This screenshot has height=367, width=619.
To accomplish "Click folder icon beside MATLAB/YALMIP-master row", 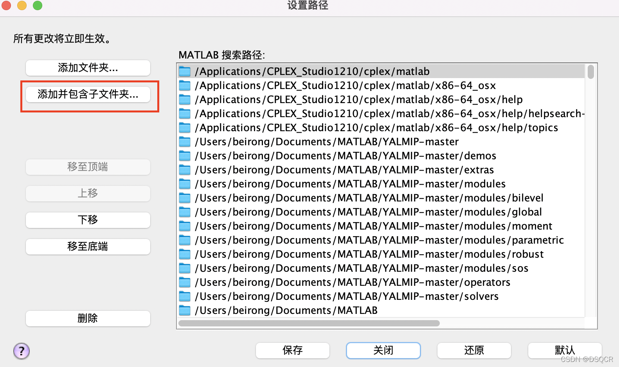I will (185, 142).
